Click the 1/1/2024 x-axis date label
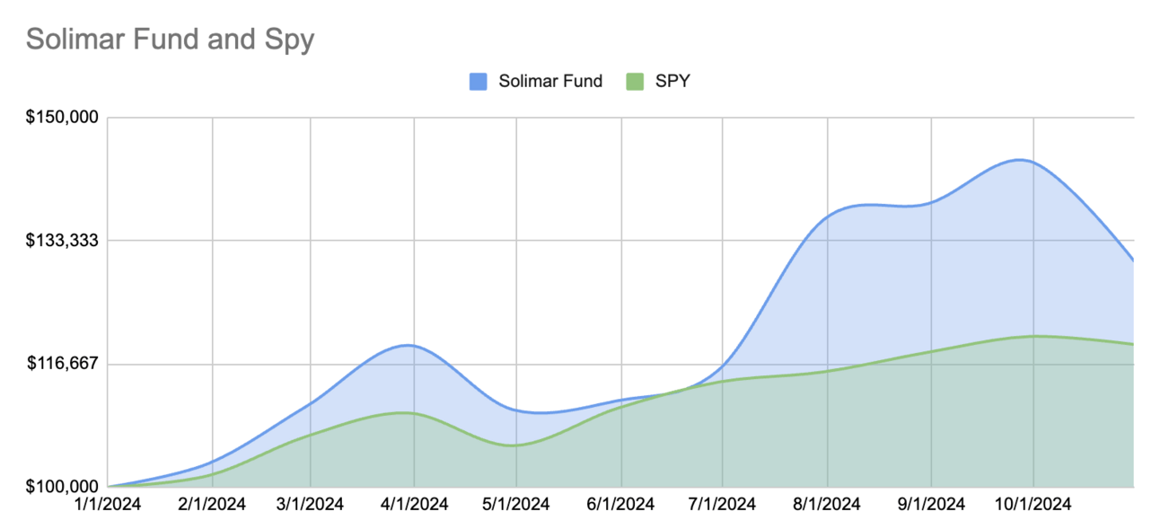 coord(107,505)
